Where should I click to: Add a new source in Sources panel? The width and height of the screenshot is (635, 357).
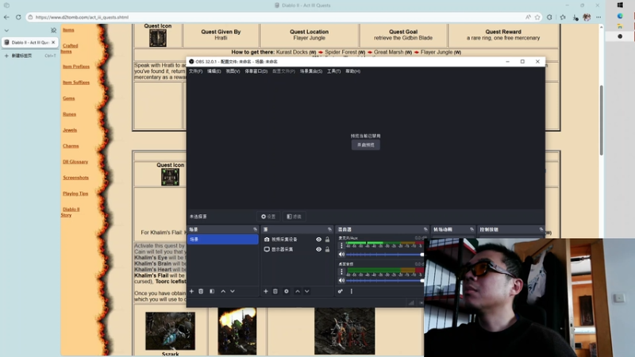pos(266,291)
